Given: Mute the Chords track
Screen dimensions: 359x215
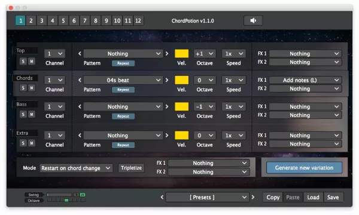Looking at the screenshot, I should 32,88.
